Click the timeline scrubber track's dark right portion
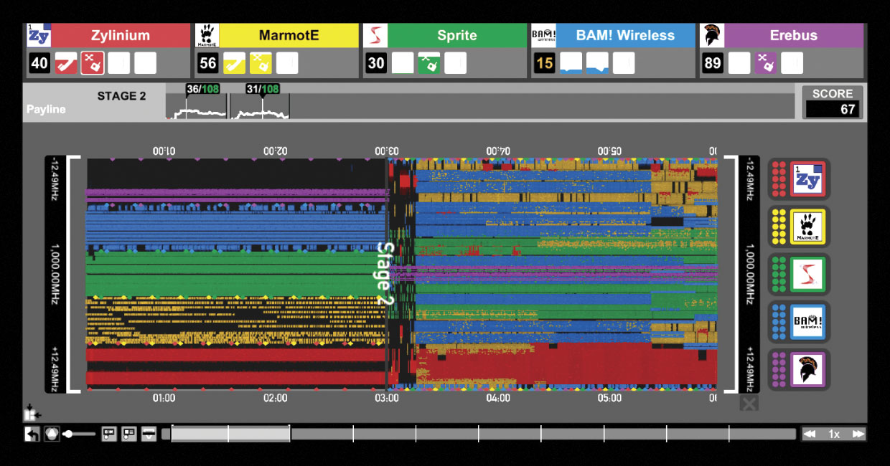Viewport: 890px width, 466px height. pyautogui.click(x=543, y=434)
